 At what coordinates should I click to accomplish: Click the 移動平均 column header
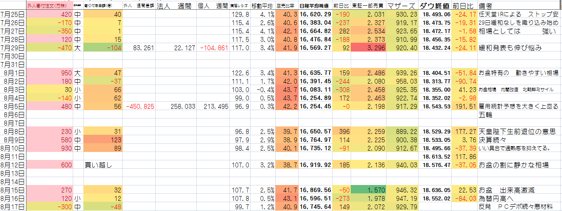[263, 7]
